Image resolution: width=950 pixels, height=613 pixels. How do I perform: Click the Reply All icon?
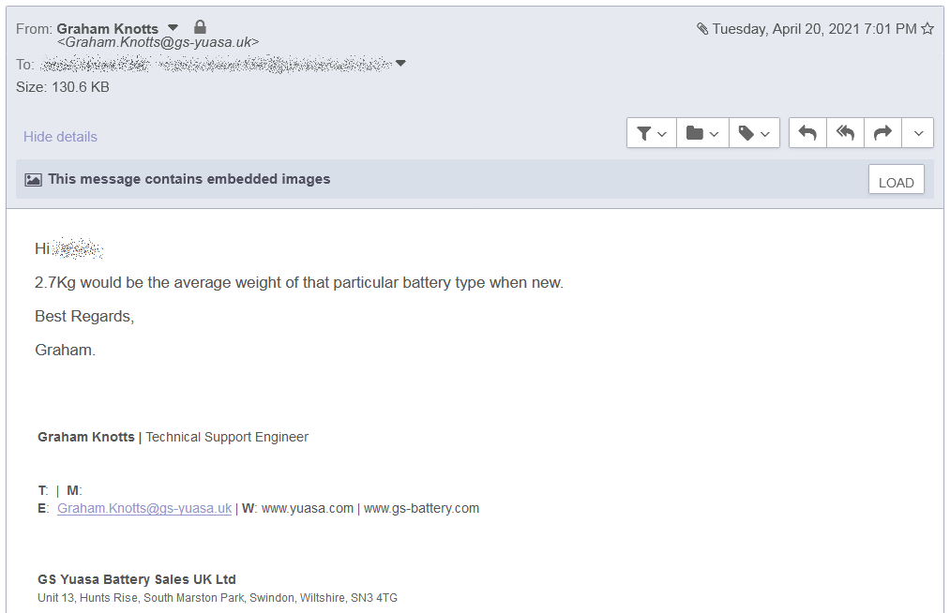[845, 133]
